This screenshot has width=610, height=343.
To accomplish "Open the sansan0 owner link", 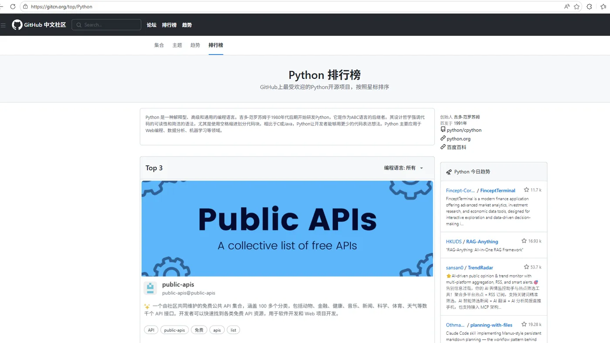I will tap(454, 268).
